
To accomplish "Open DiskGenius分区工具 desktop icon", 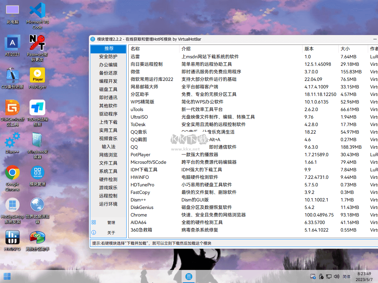I will tap(12, 108).
